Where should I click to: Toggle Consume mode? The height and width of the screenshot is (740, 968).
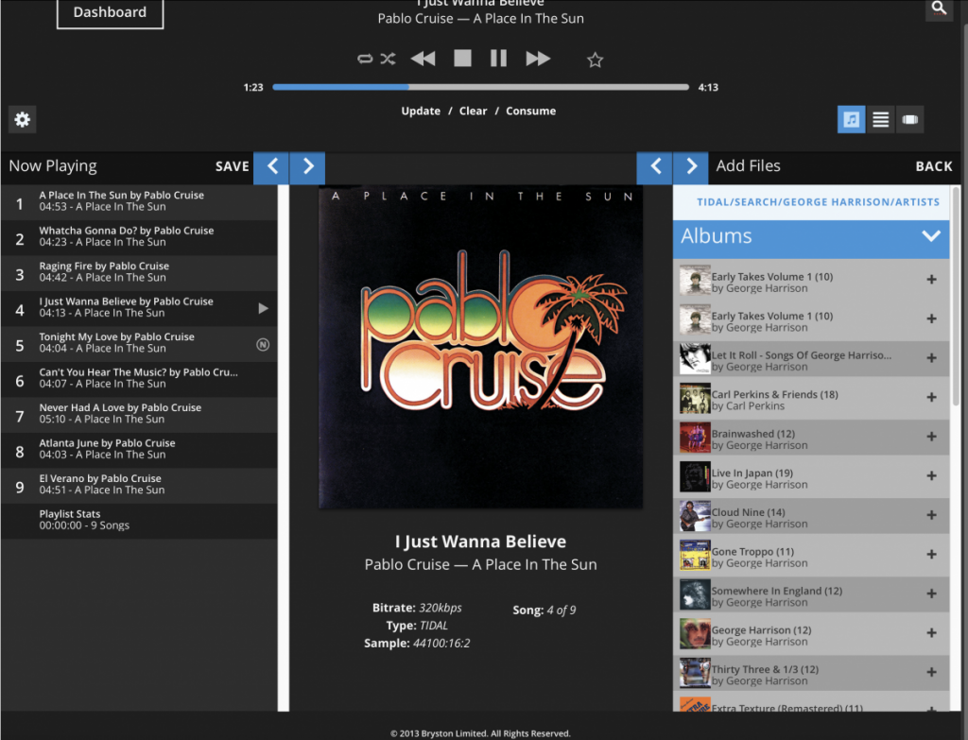531,112
